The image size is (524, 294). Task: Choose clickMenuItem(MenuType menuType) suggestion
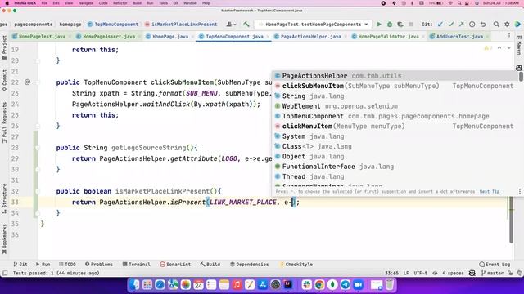click(395, 127)
